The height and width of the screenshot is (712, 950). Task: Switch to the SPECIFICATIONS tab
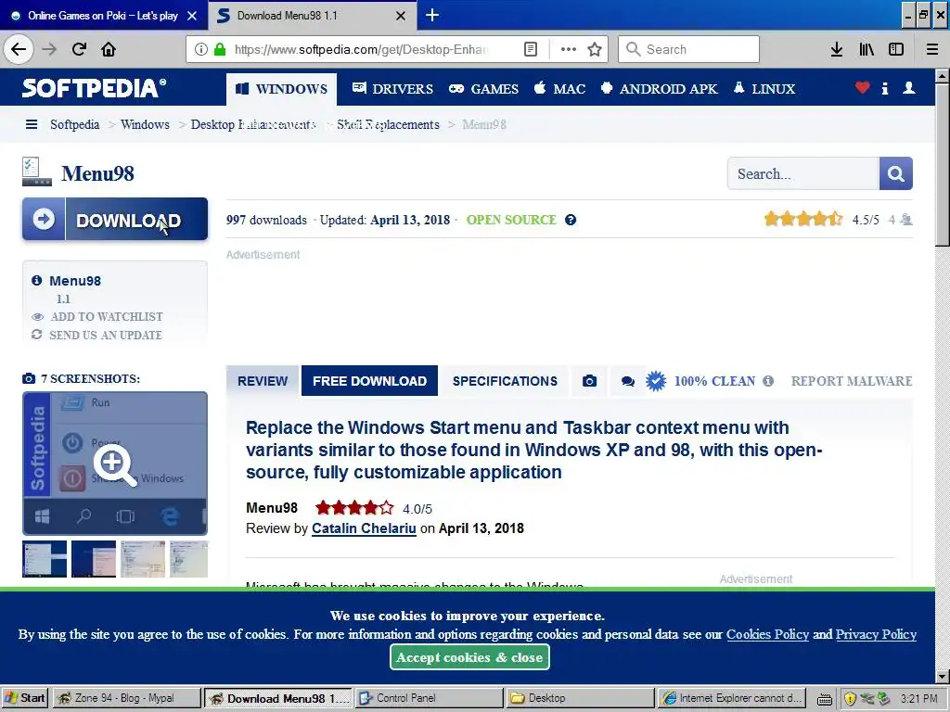click(505, 381)
